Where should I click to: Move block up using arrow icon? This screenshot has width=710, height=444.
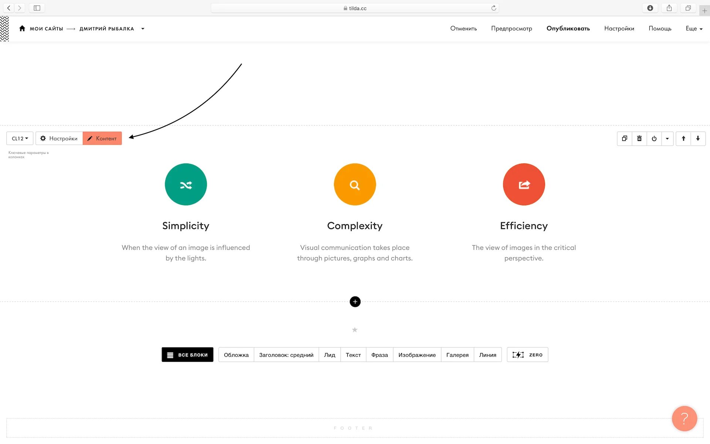tap(683, 138)
